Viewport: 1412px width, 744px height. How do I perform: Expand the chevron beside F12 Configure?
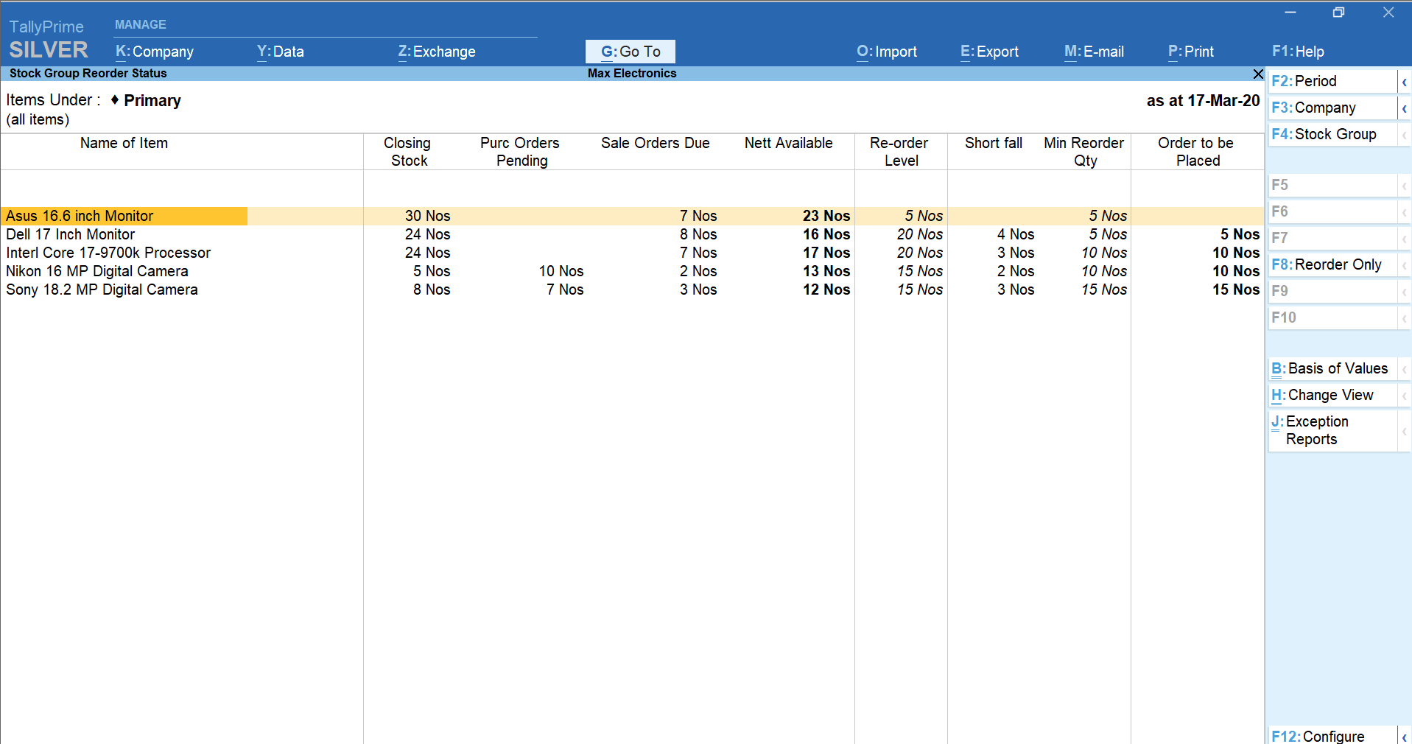click(1404, 737)
